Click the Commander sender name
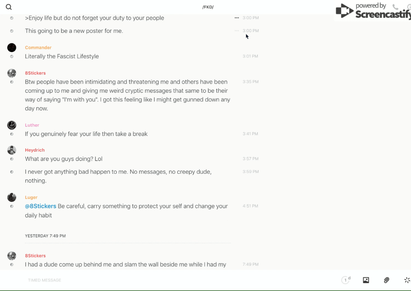 click(38, 47)
